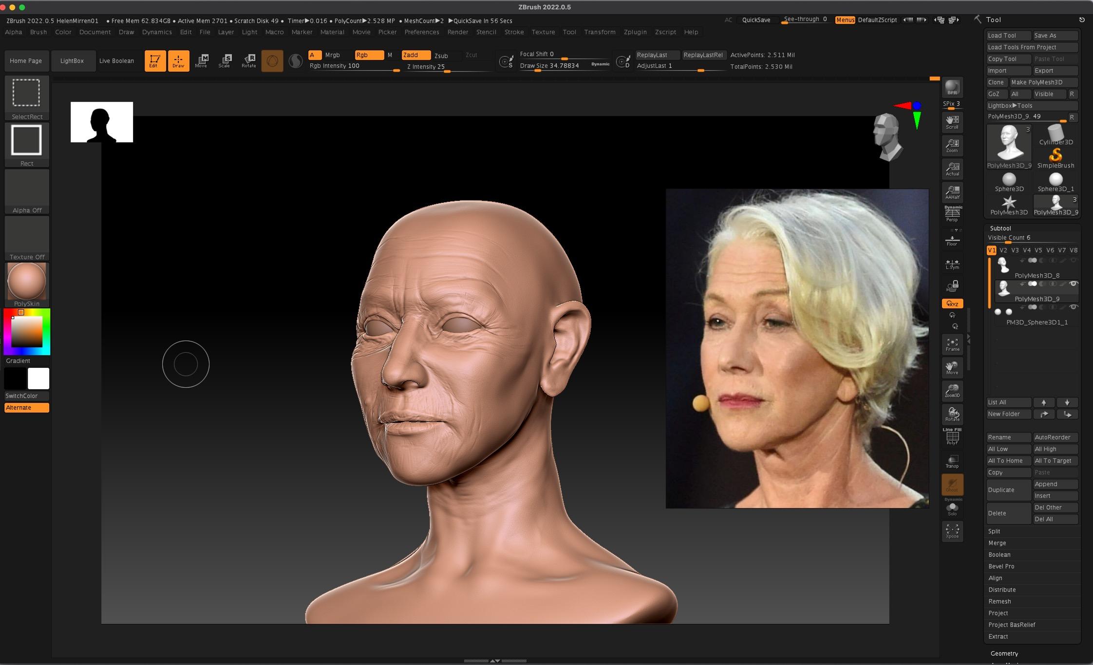
Task: Hide the PolyMesh3D_9 subtool eye icon
Action: pos(1073,284)
